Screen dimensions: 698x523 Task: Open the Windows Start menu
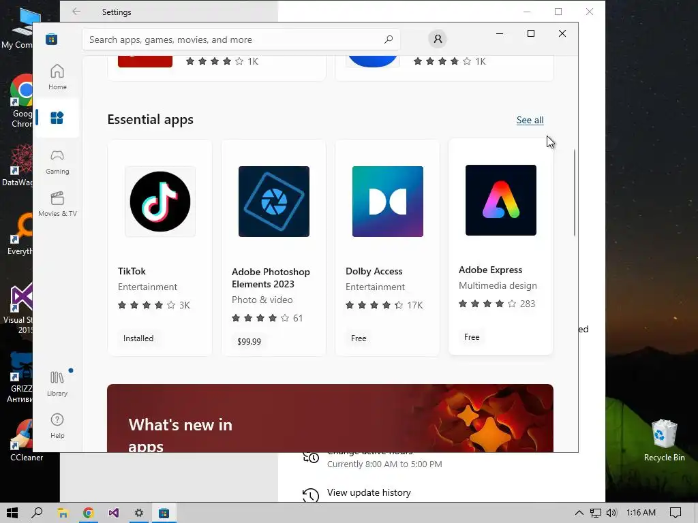(12, 513)
